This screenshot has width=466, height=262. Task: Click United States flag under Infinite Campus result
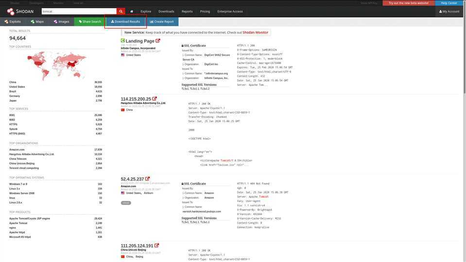pos(123,55)
